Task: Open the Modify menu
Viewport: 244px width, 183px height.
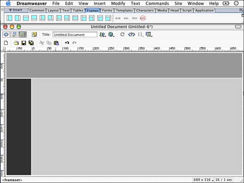Action: coord(118,3)
